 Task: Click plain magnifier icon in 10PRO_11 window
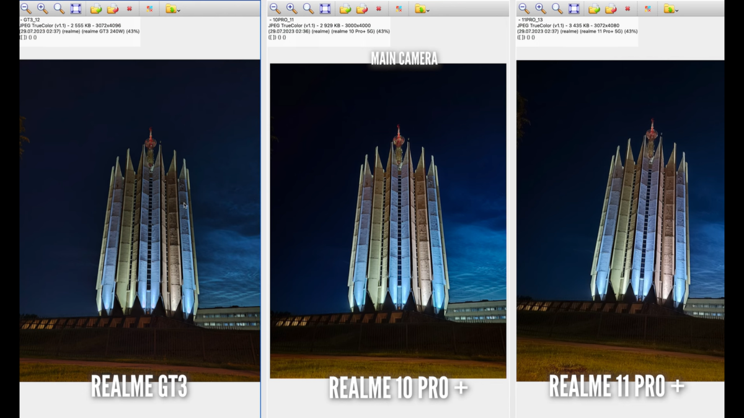[x=308, y=9]
